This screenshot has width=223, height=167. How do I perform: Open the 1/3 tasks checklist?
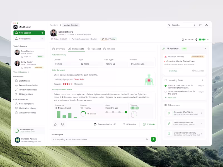click(149, 124)
